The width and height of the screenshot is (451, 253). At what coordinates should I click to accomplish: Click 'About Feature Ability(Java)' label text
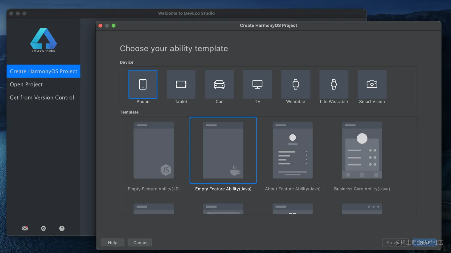click(293, 189)
